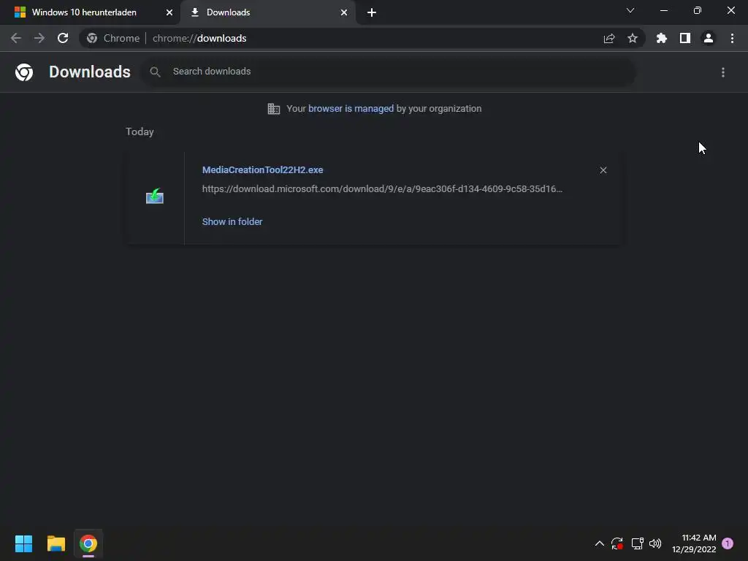Image resolution: width=748 pixels, height=561 pixels.
Task: Close the Windows 10 herunterladen tab
Action: pos(169,12)
